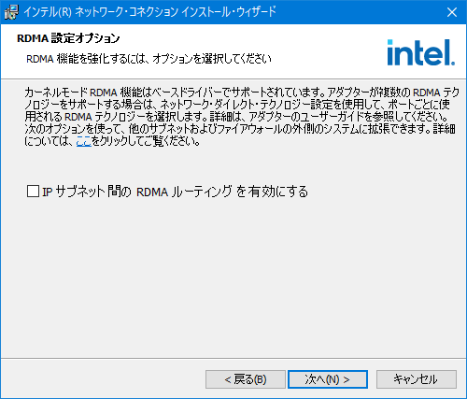This screenshot has height=399, width=467.
Task: Proceed with the '次へ(N) >' button
Action: click(x=328, y=379)
